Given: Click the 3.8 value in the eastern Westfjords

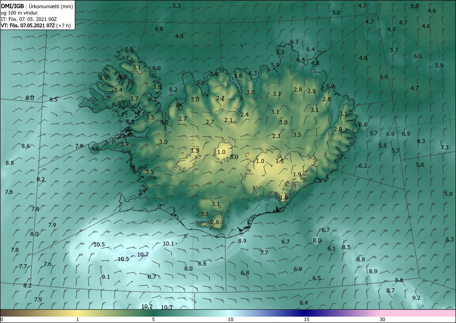Looking at the screenshot, I should click(x=157, y=87).
